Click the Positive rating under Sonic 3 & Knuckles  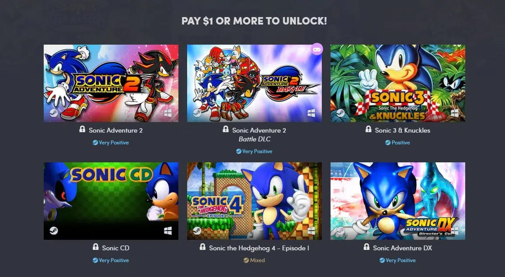point(397,143)
